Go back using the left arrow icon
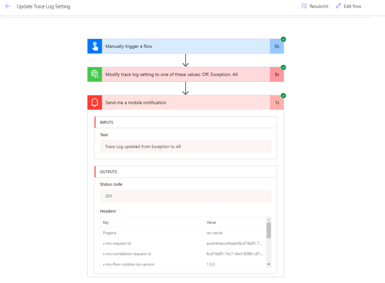The width and height of the screenshot is (385, 283). [8, 6]
